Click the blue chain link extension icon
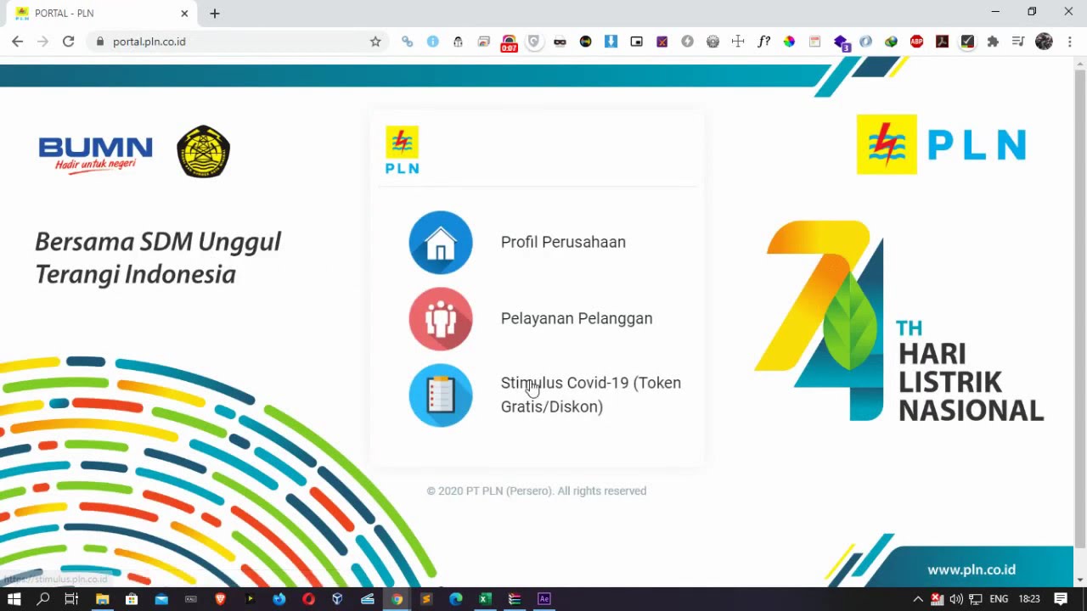 point(407,41)
